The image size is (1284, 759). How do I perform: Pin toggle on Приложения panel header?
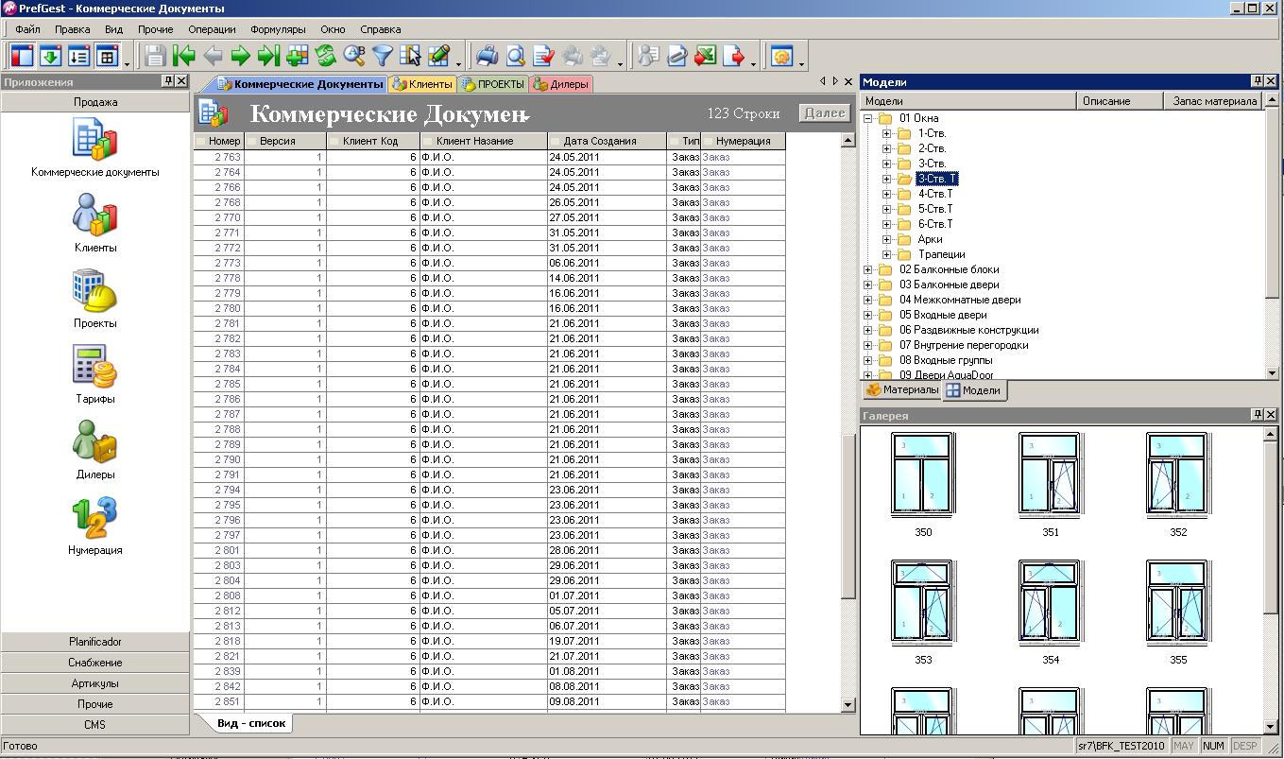[168, 81]
